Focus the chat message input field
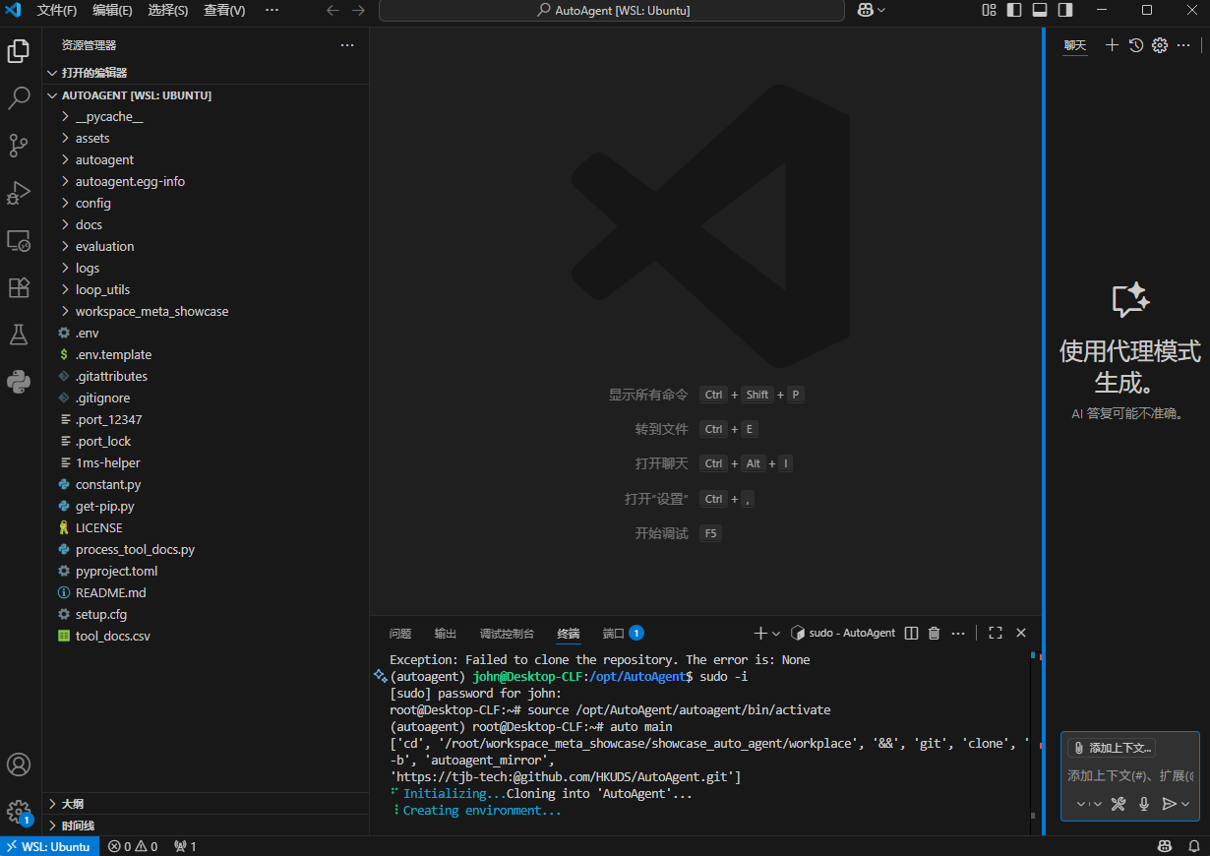 pos(1130,775)
